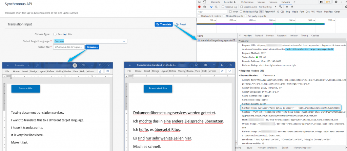The width and height of the screenshot is (347, 151).
Task: Switch to the Preview tab
Action: (270, 36)
